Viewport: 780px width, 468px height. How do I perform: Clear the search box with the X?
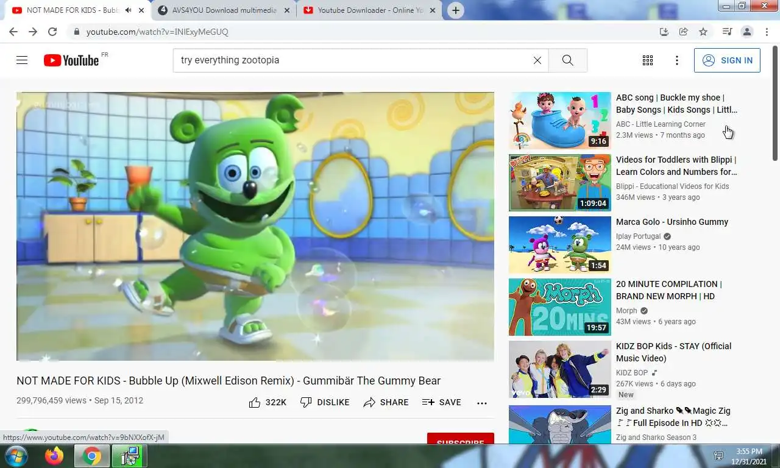point(537,60)
